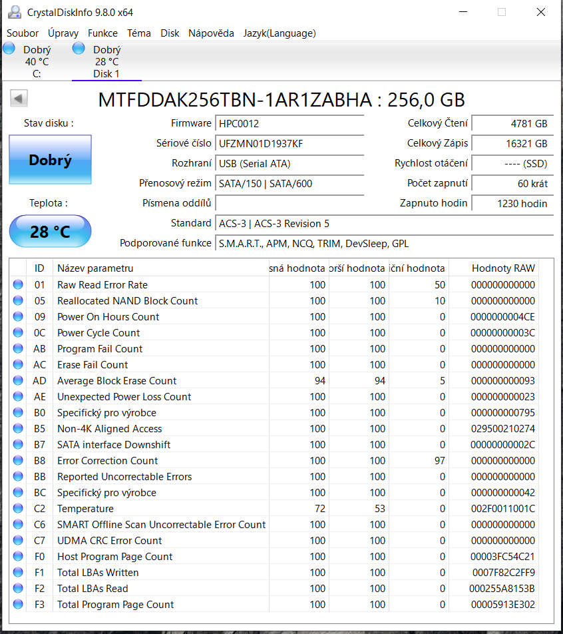Open the Soubor menu
The width and height of the screenshot is (563, 634).
(22, 33)
